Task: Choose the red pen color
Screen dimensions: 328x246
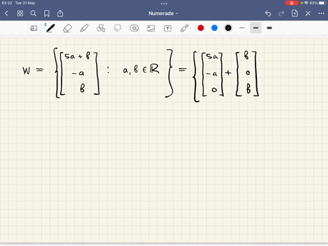Action: tap(201, 28)
